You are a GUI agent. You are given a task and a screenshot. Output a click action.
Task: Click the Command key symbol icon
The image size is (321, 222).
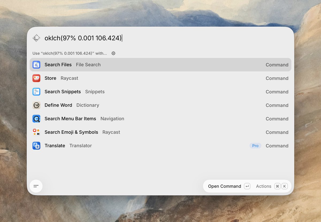point(277,186)
